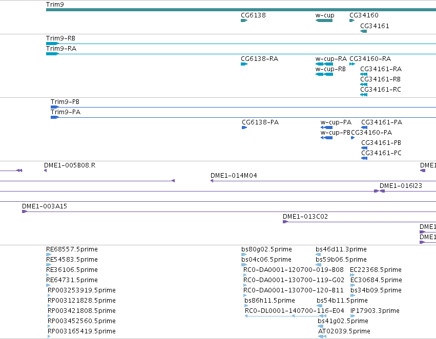Image resolution: width=436 pixels, height=339 pixels.
Task: Select the bs46d11.3prime EST glyph
Action: [318, 255]
